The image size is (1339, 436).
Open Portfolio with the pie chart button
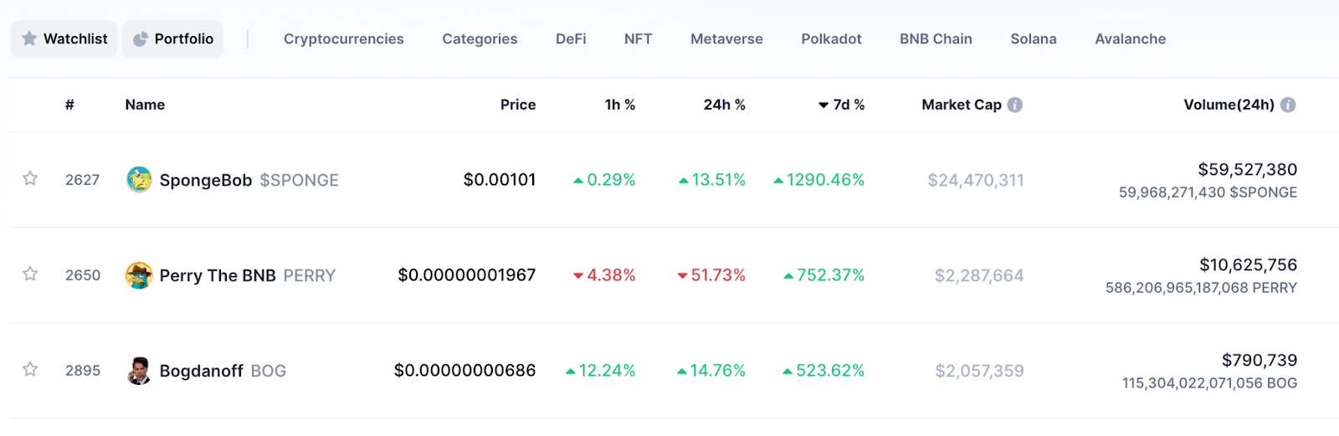coord(173,38)
